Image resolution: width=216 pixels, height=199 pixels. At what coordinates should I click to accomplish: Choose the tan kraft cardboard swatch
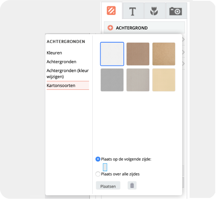pos(164,54)
